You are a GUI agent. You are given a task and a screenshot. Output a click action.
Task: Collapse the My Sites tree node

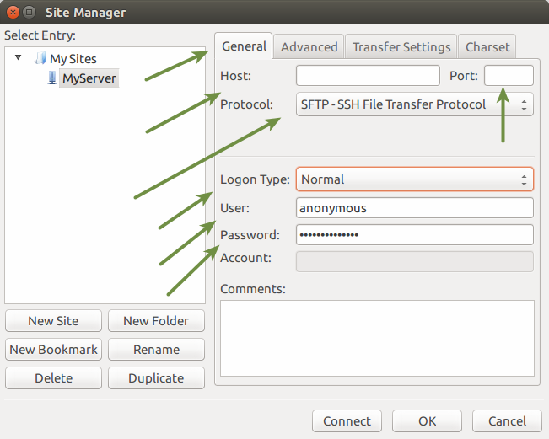point(19,58)
